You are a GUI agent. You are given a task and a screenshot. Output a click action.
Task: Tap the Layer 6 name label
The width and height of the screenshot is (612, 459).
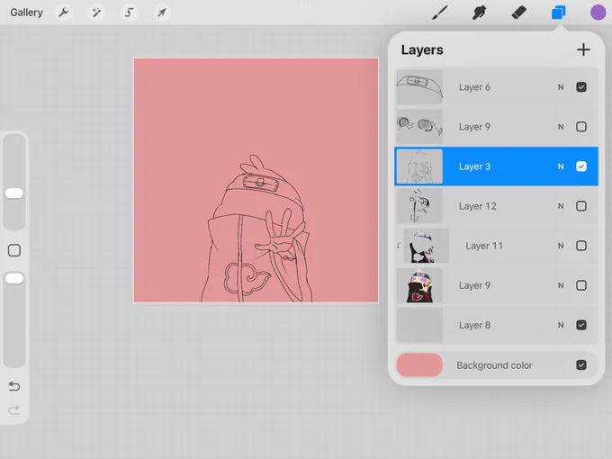474,87
